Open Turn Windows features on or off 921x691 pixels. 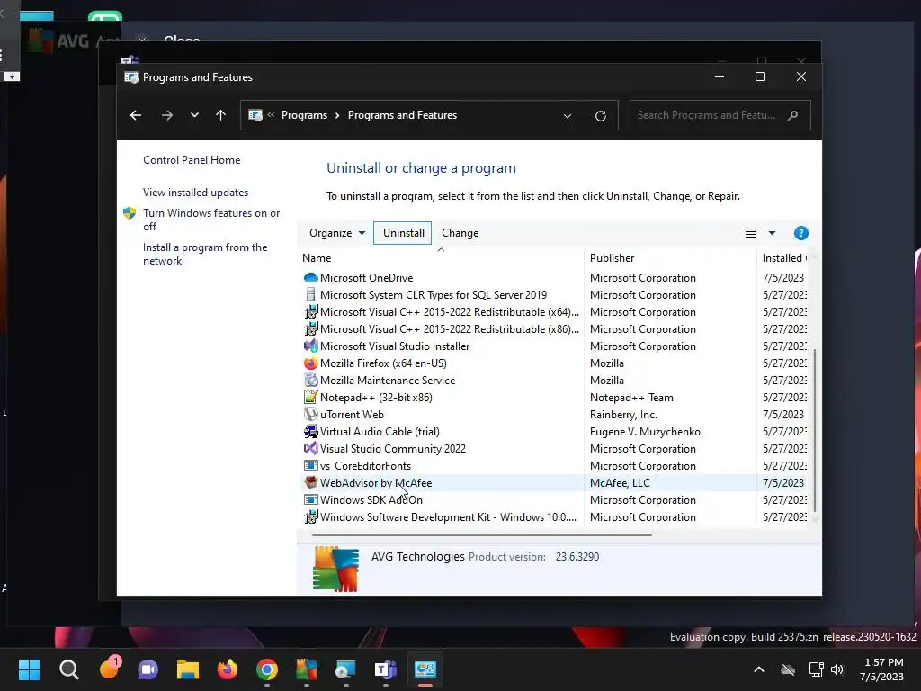[211, 220]
